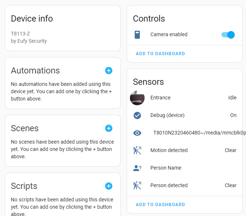The height and width of the screenshot is (216, 246).
Task: Click the eye icon in Sensors
Action: point(137,133)
